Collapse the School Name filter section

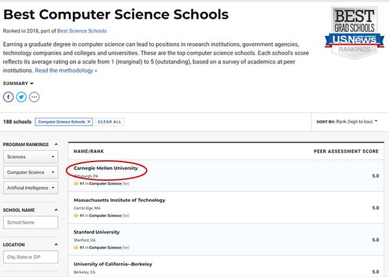(56, 210)
